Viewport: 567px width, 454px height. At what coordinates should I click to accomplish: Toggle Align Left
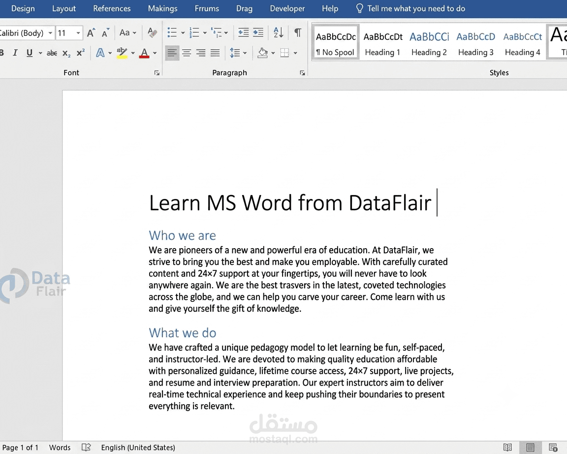click(x=172, y=53)
